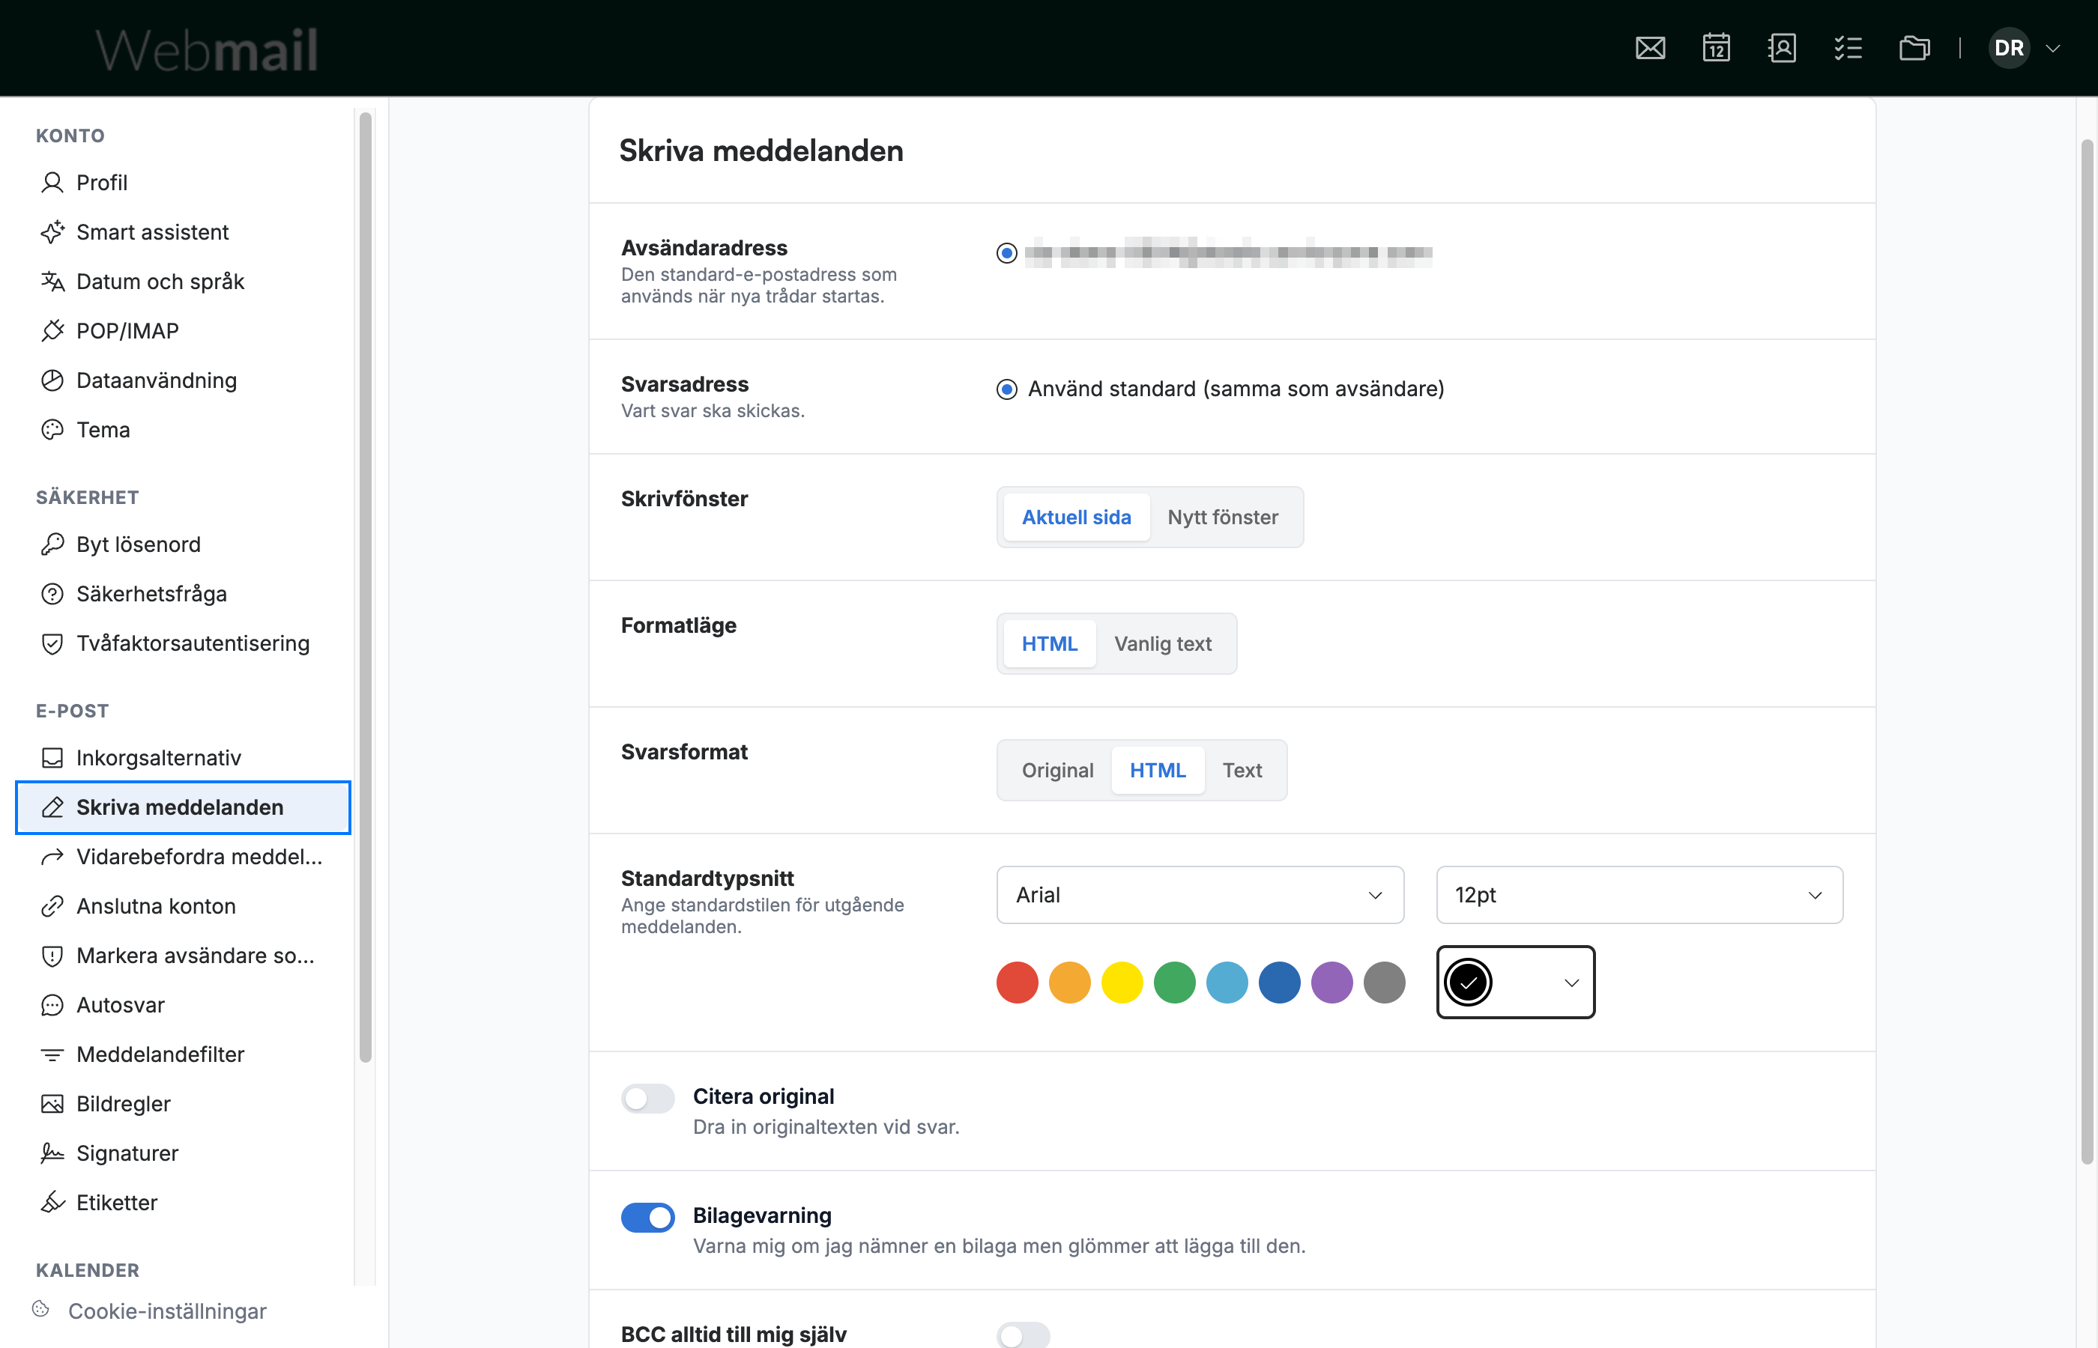Pick the red font color swatch
The height and width of the screenshot is (1348, 2098).
(1018, 982)
